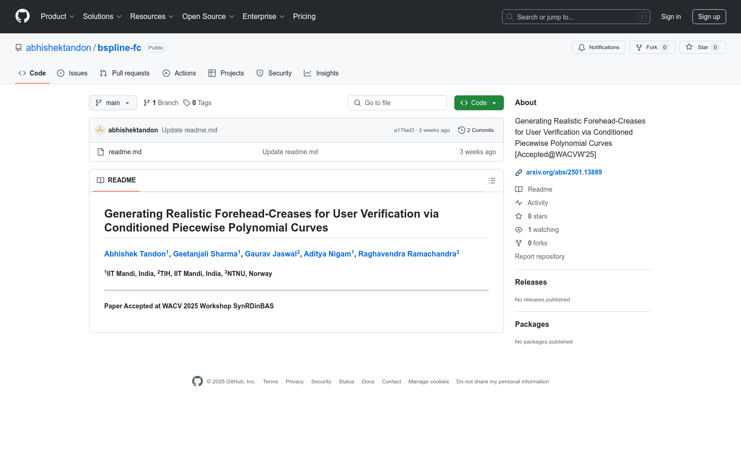Click the Sign up button
Screen dimensions: 741x463
tap(709, 17)
